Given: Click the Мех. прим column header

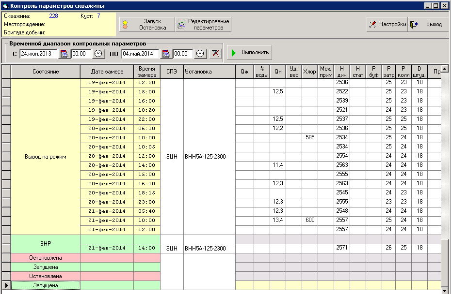Looking at the screenshot, I should [326, 72].
